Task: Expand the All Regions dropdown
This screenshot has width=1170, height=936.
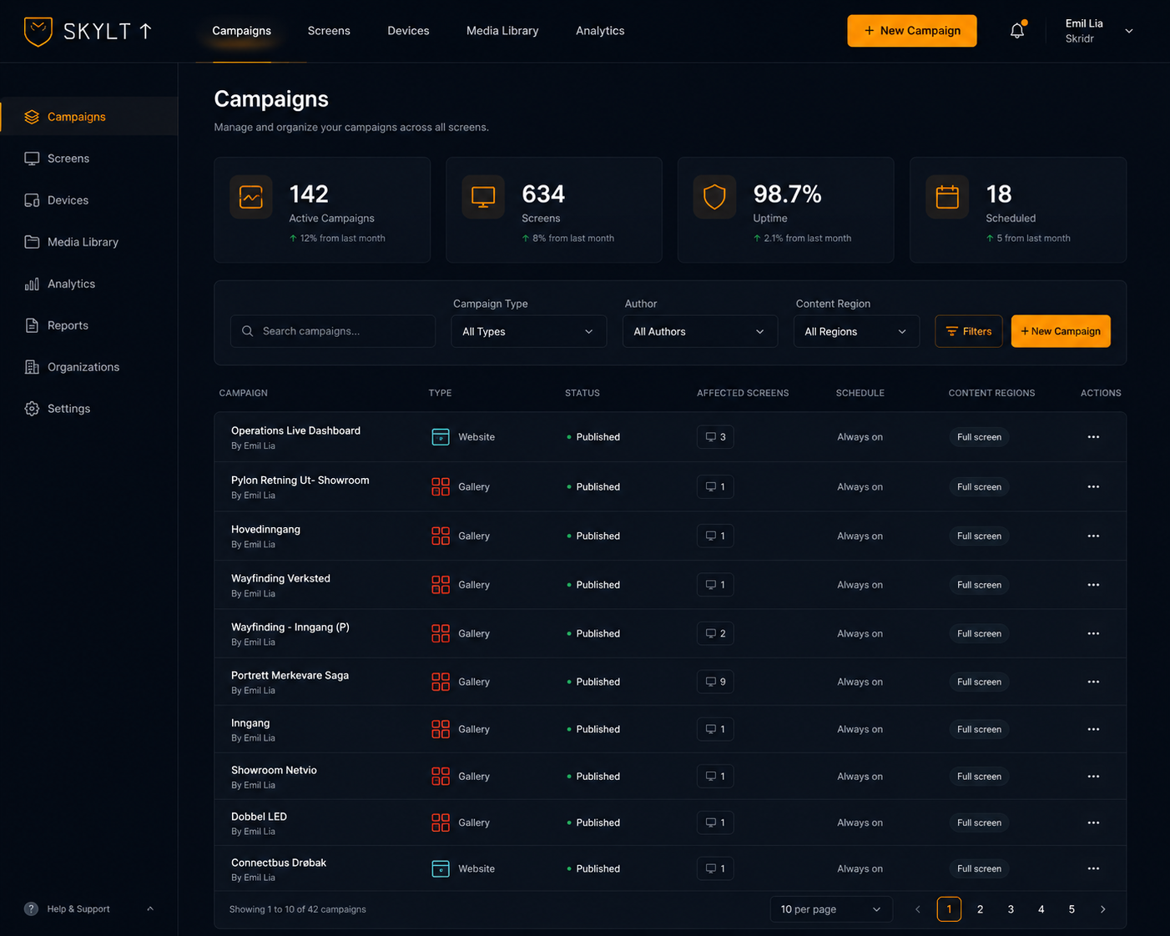Action: [856, 331]
